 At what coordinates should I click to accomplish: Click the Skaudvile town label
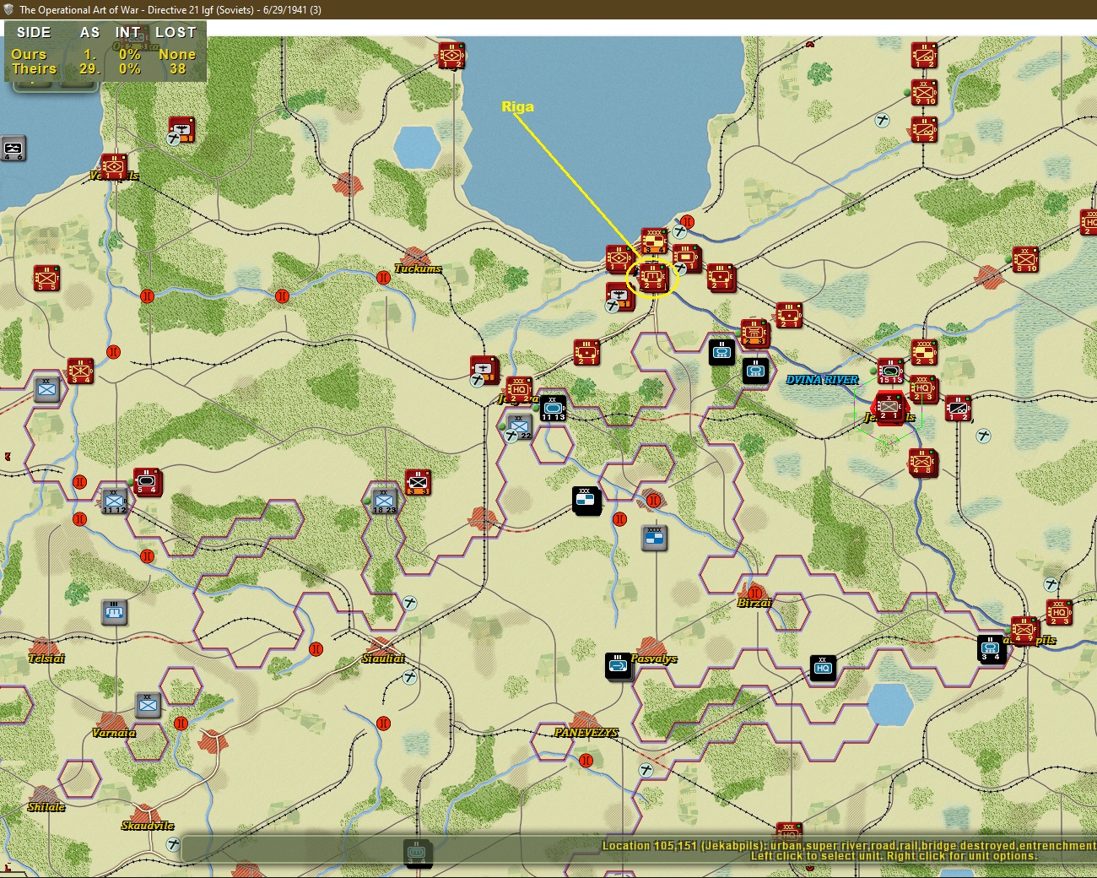click(148, 826)
